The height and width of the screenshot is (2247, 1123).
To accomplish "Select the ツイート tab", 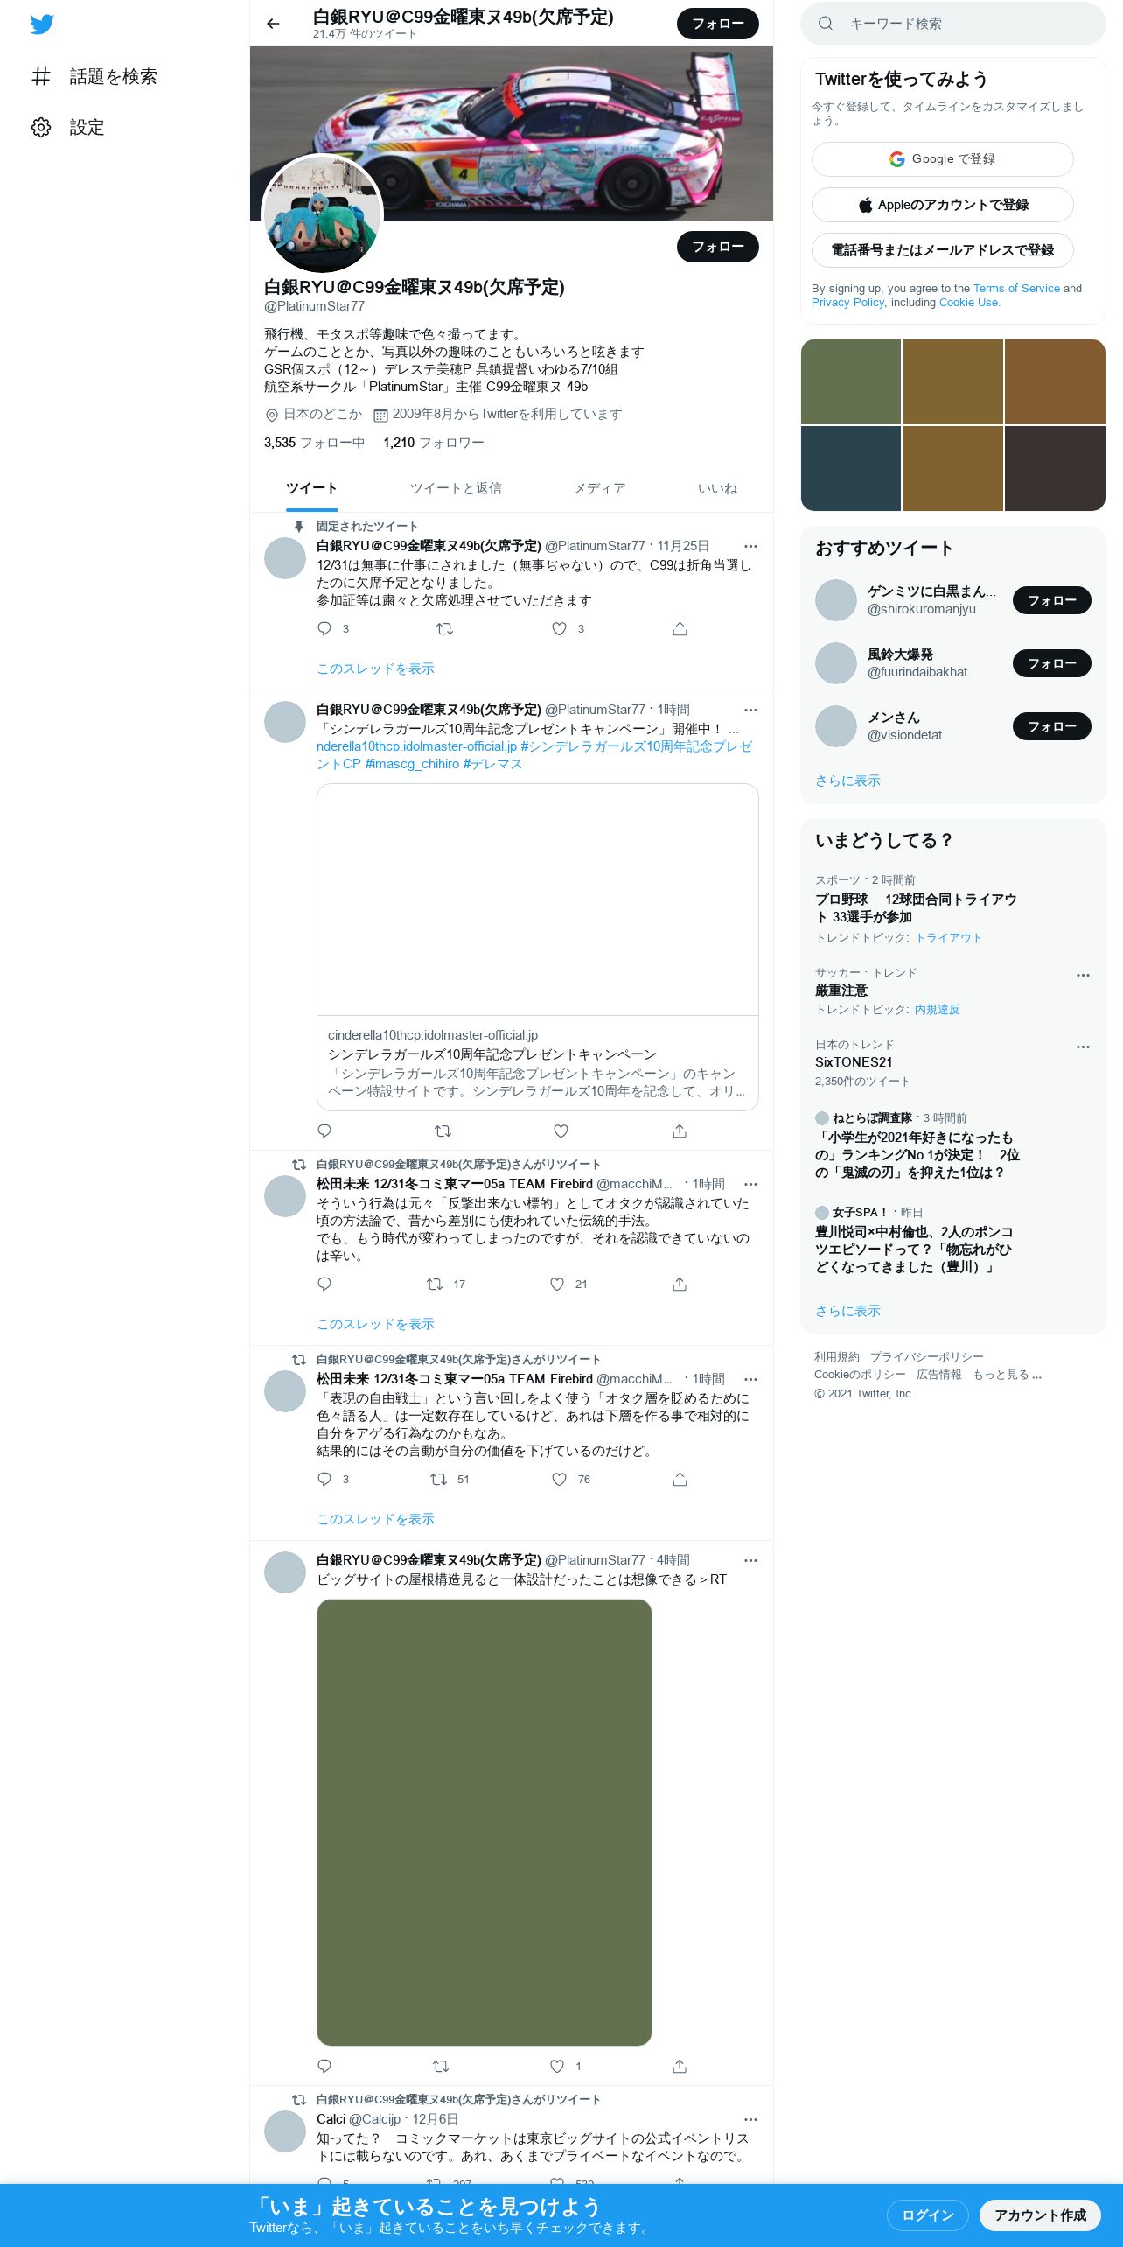I will click(x=311, y=488).
